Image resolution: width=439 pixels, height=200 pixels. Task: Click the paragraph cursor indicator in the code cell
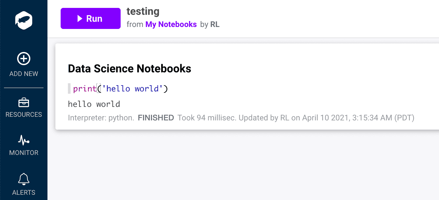pyautogui.click(x=69, y=88)
